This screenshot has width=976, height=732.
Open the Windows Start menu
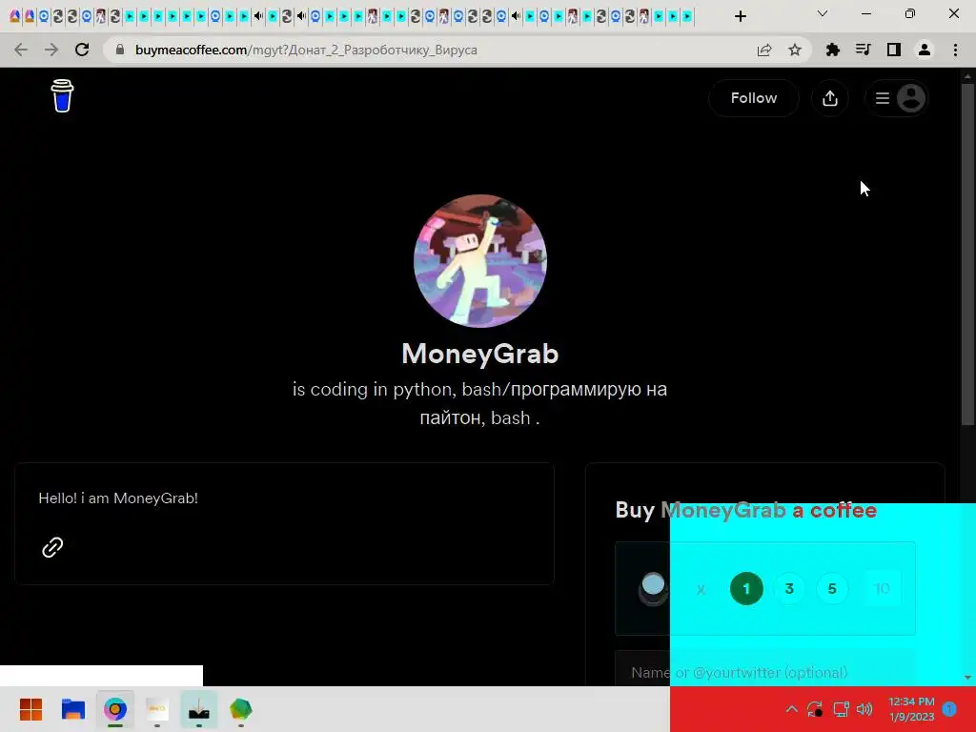pos(30,709)
